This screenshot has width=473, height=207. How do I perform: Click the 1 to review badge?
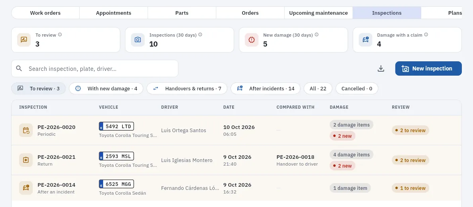pos(410,188)
